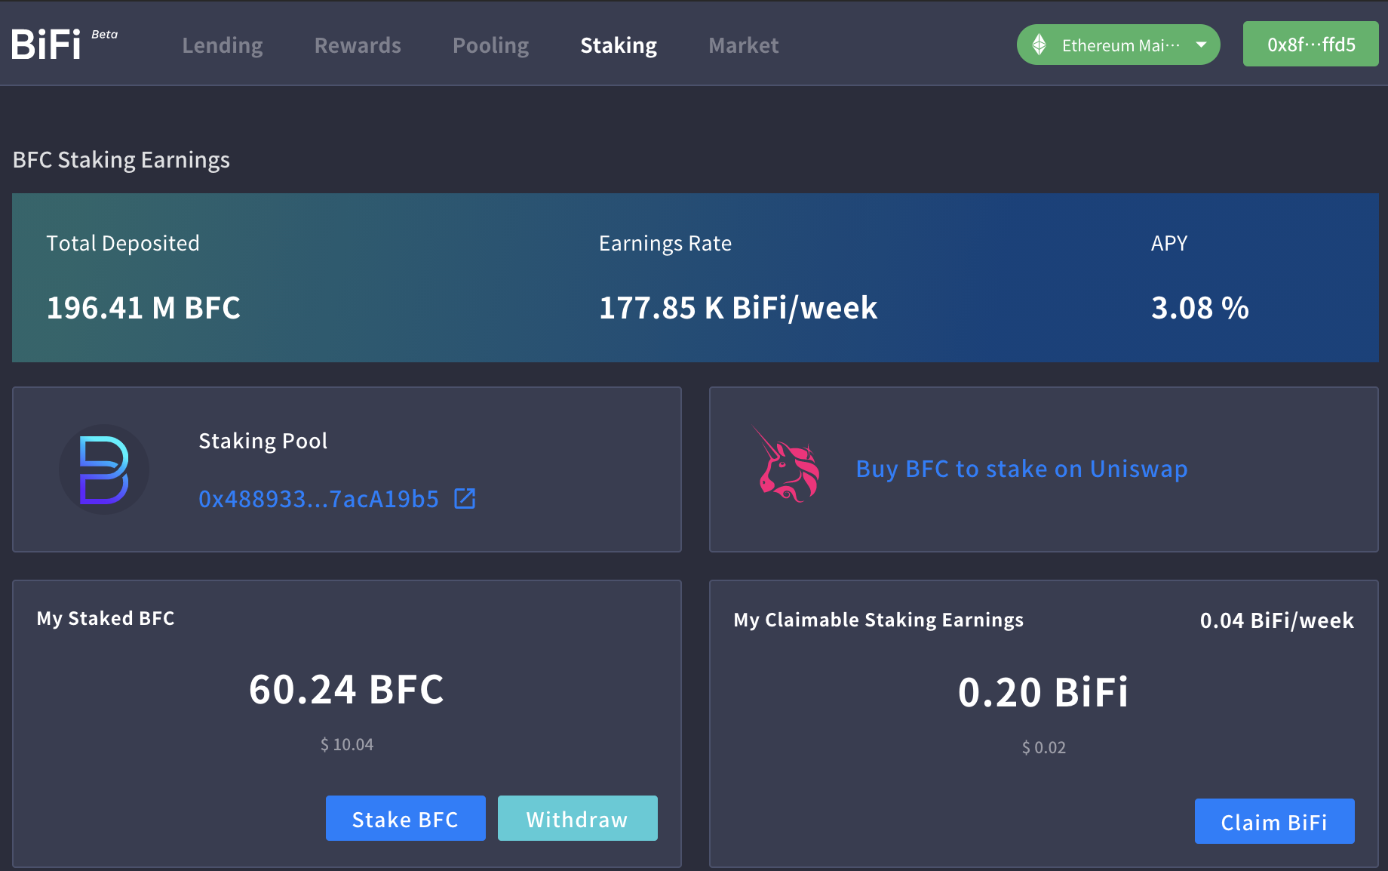Click the My Staked BFC label
Viewport: 1388px width, 871px height.
click(x=106, y=618)
